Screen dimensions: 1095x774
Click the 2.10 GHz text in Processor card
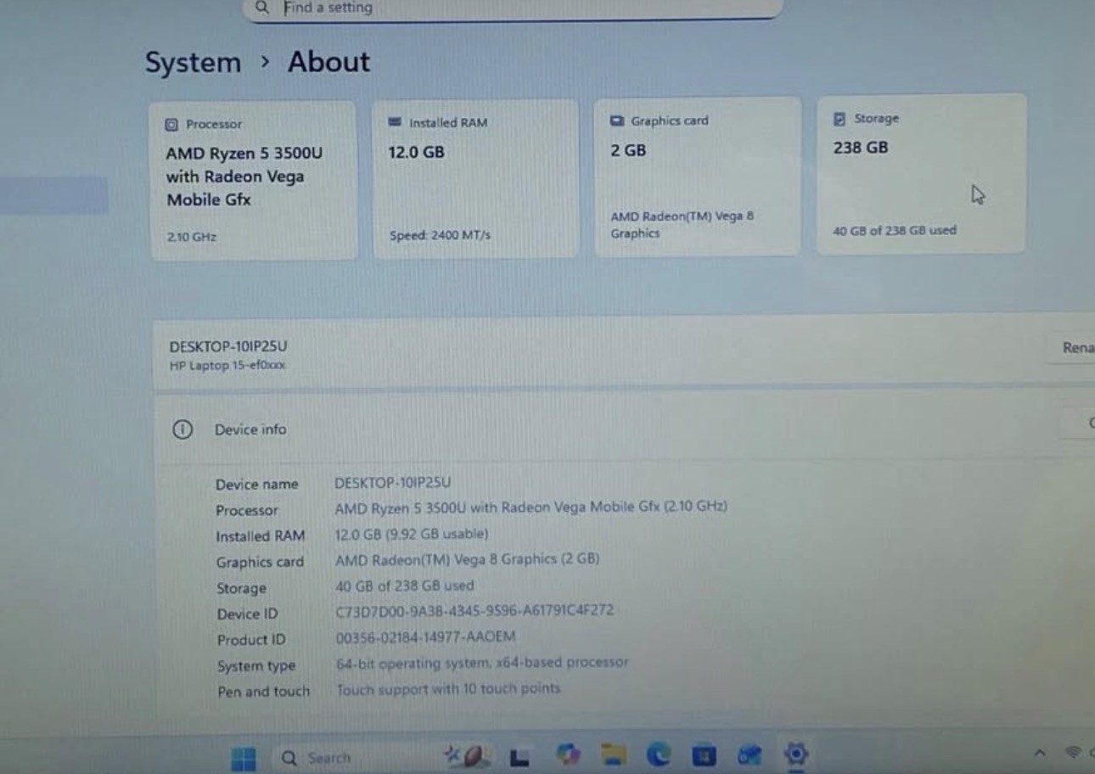point(192,238)
